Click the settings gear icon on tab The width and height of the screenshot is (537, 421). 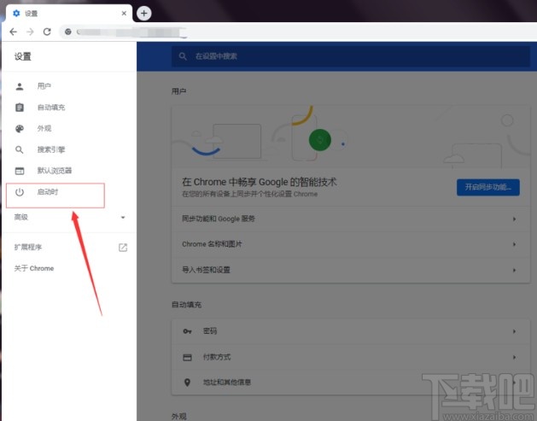click(16, 13)
